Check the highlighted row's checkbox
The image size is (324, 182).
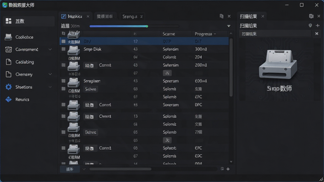[x=63, y=41]
